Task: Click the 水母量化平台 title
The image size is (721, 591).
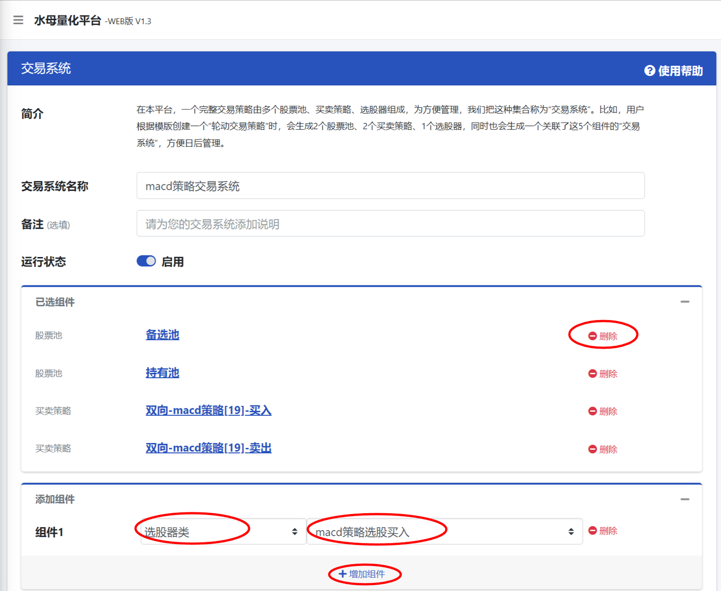Action: tap(67, 21)
